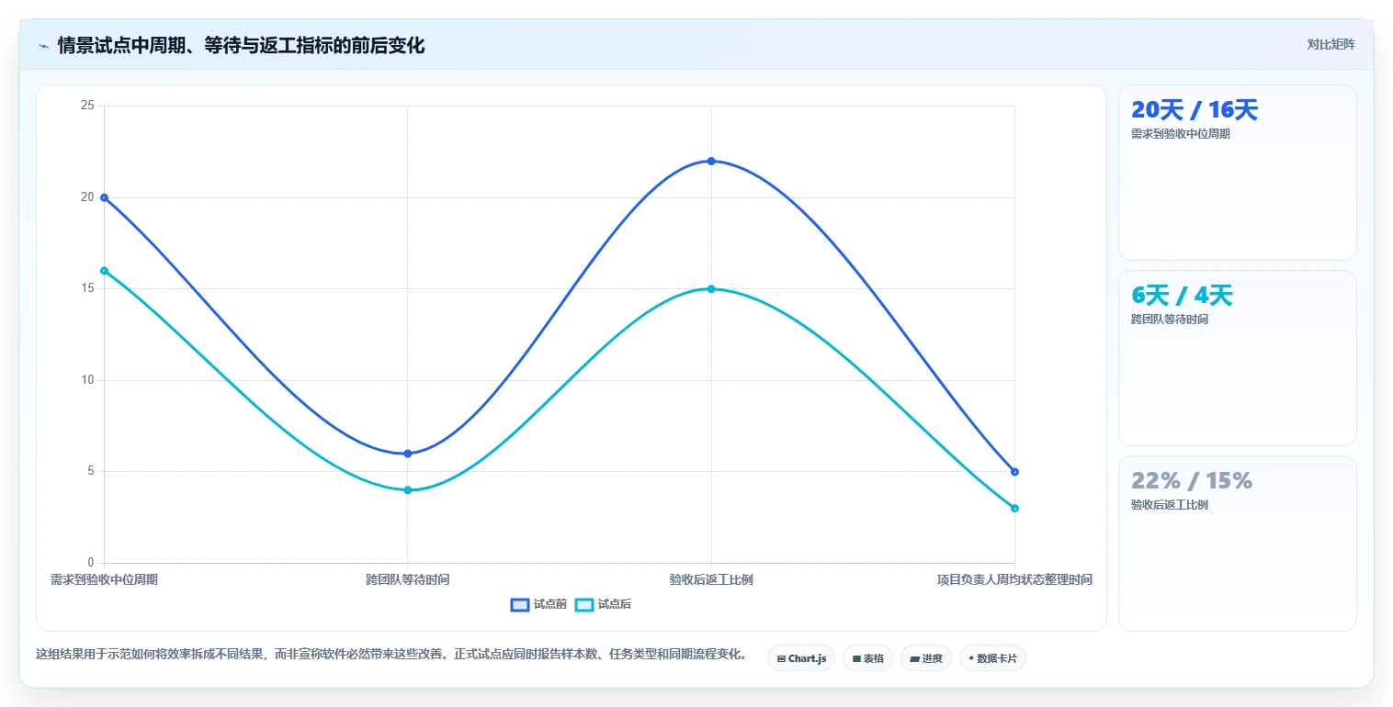Screen dimensions: 1393x707
Task: Open the 22% / 15% metric card
Action: point(1237,544)
